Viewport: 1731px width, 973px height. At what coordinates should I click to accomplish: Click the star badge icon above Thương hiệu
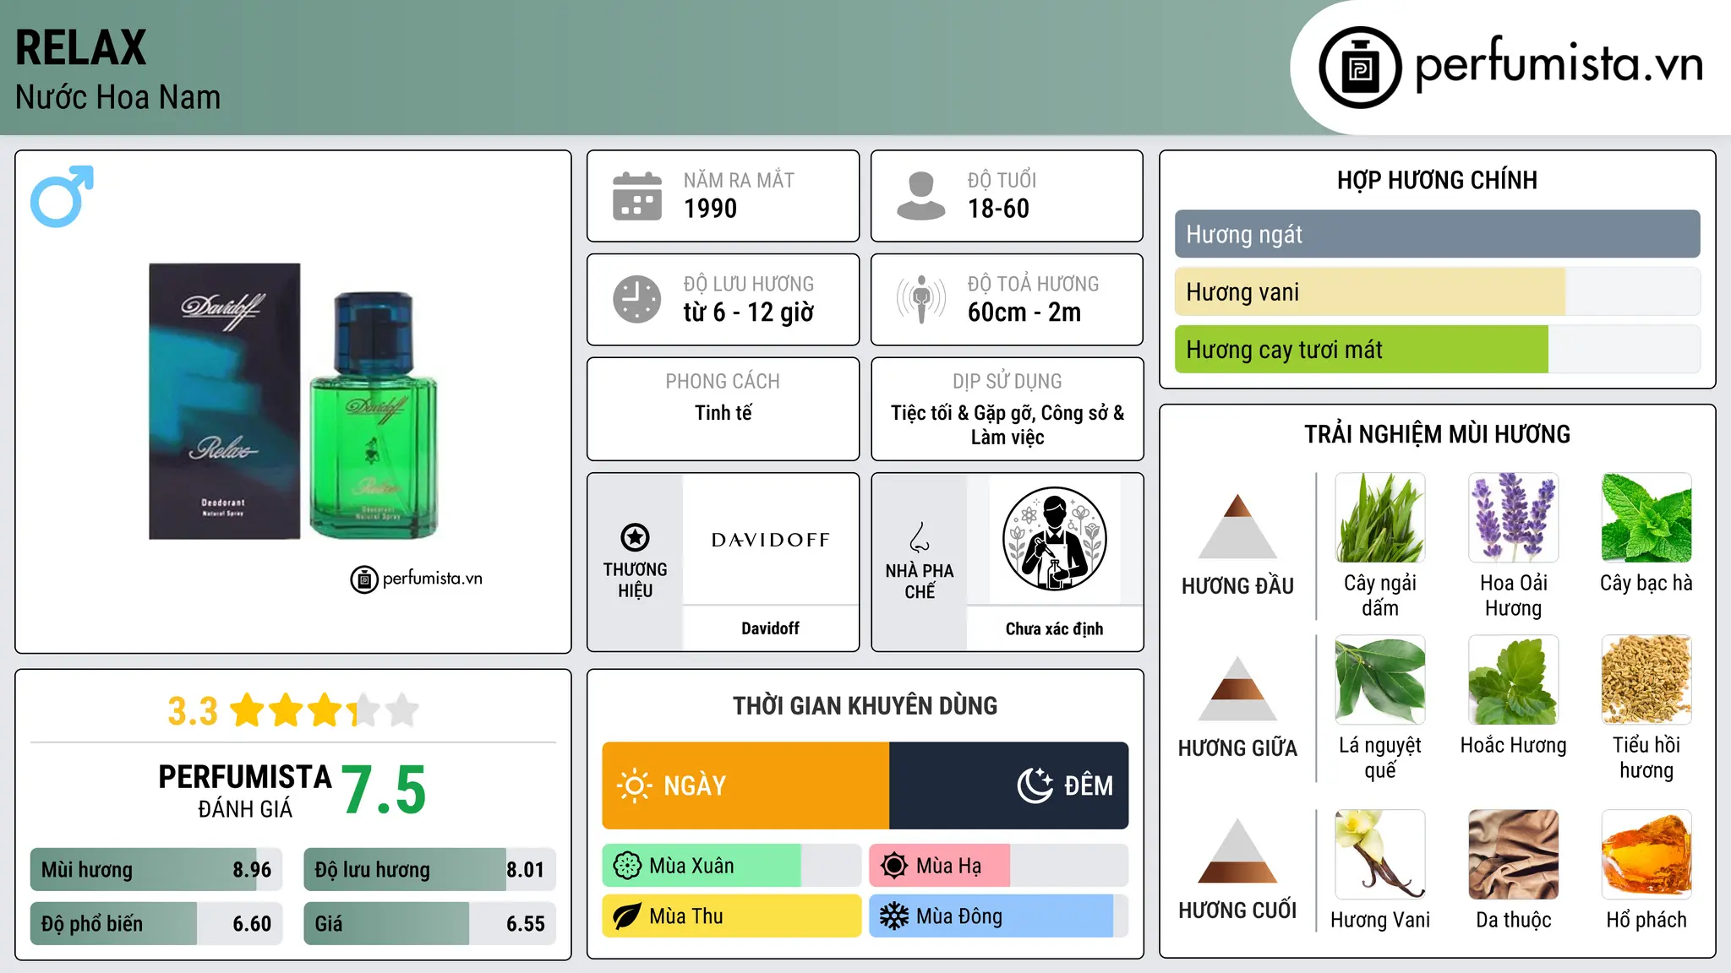635,537
